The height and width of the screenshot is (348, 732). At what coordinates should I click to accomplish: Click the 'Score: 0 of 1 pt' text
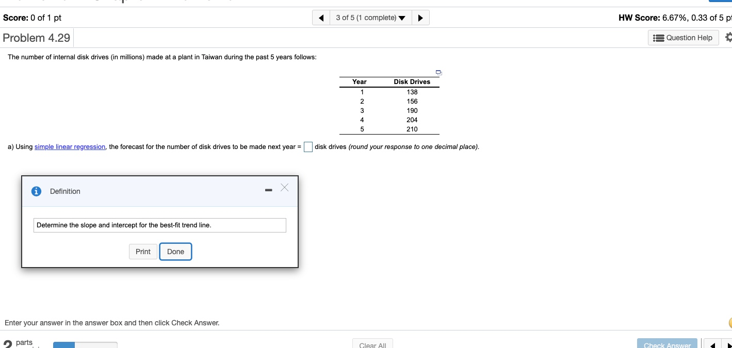click(x=32, y=18)
